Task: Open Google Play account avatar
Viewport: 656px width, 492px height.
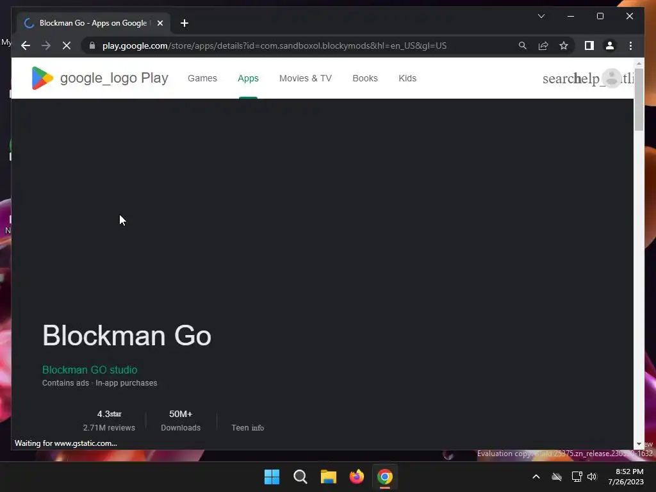Action: 612,78
